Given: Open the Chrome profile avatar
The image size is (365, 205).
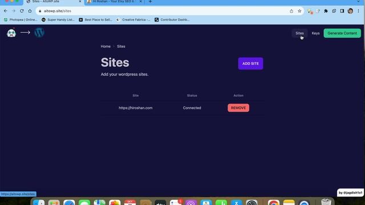Looking at the screenshot, I should click(x=350, y=11).
